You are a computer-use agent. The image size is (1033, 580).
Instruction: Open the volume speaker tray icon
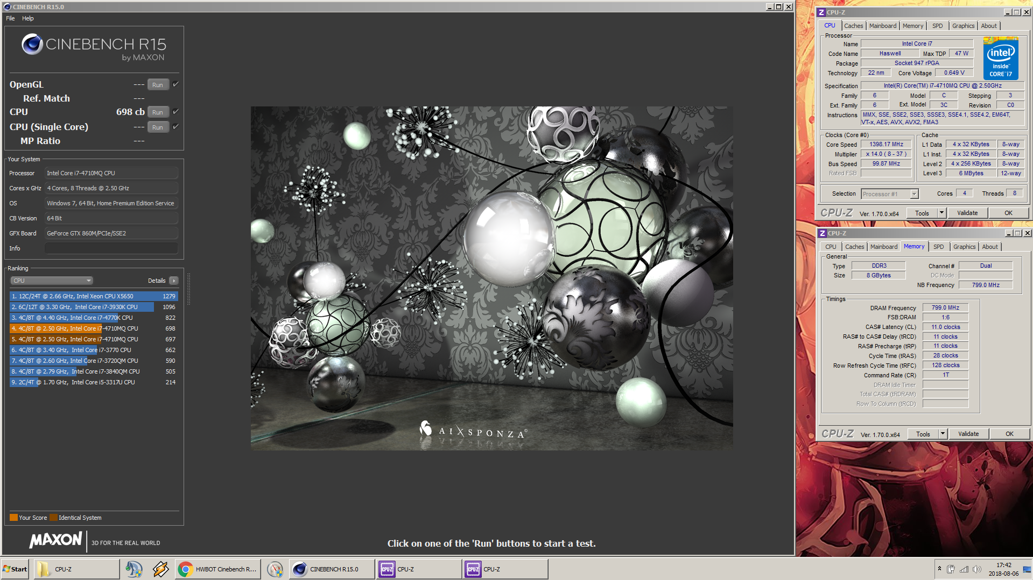pos(977,569)
